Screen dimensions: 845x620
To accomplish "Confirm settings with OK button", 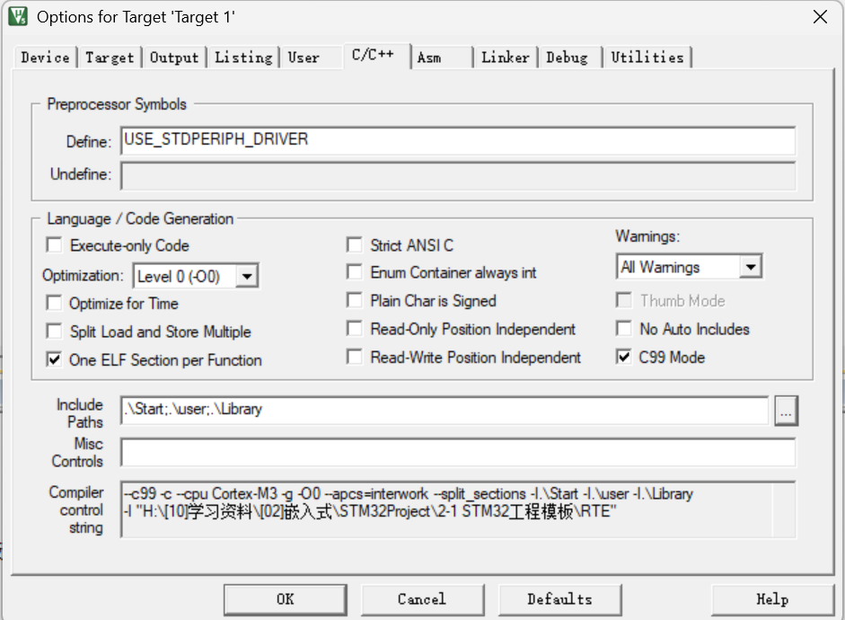I will pos(285,599).
